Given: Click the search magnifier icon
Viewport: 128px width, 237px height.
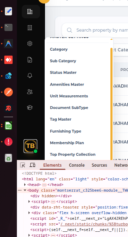Looking at the screenshot, I should [x=70, y=30].
